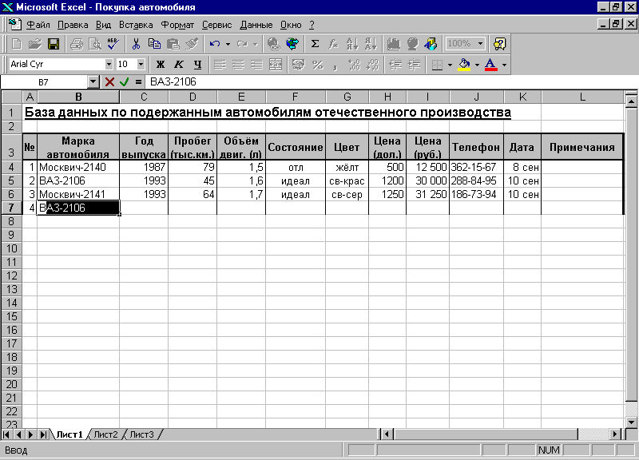
Task: Click the vertical scrollbar down arrow
Action: tap(631, 422)
